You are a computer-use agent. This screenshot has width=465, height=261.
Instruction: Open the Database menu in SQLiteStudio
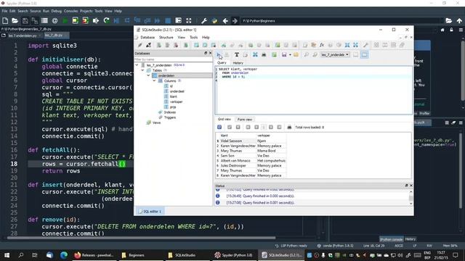click(x=147, y=38)
